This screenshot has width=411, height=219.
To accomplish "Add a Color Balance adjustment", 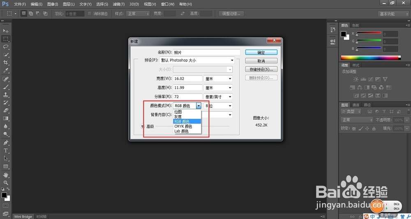I will (360, 87).
